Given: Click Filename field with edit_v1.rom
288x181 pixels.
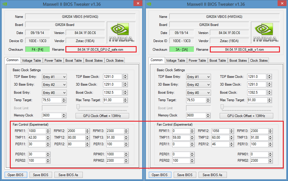Looking at the screenshot, I should coord(245,50).
